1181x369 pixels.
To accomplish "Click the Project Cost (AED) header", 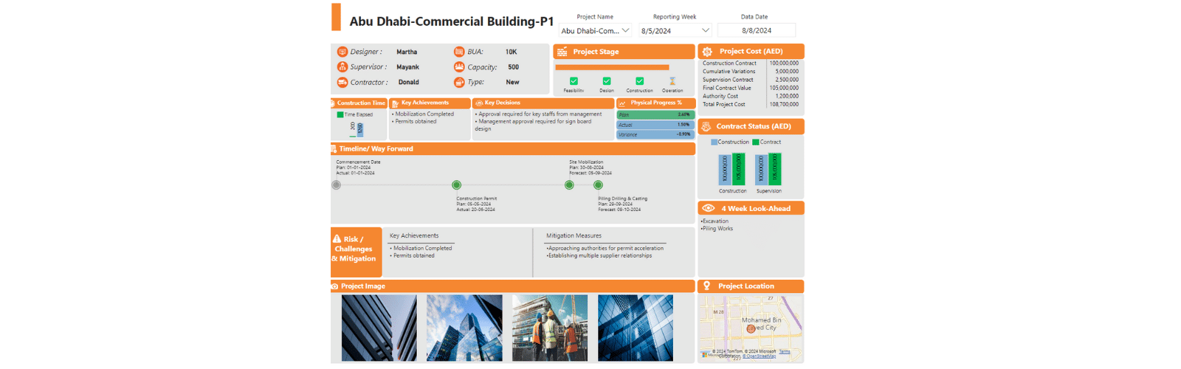I will click(751, 52).
